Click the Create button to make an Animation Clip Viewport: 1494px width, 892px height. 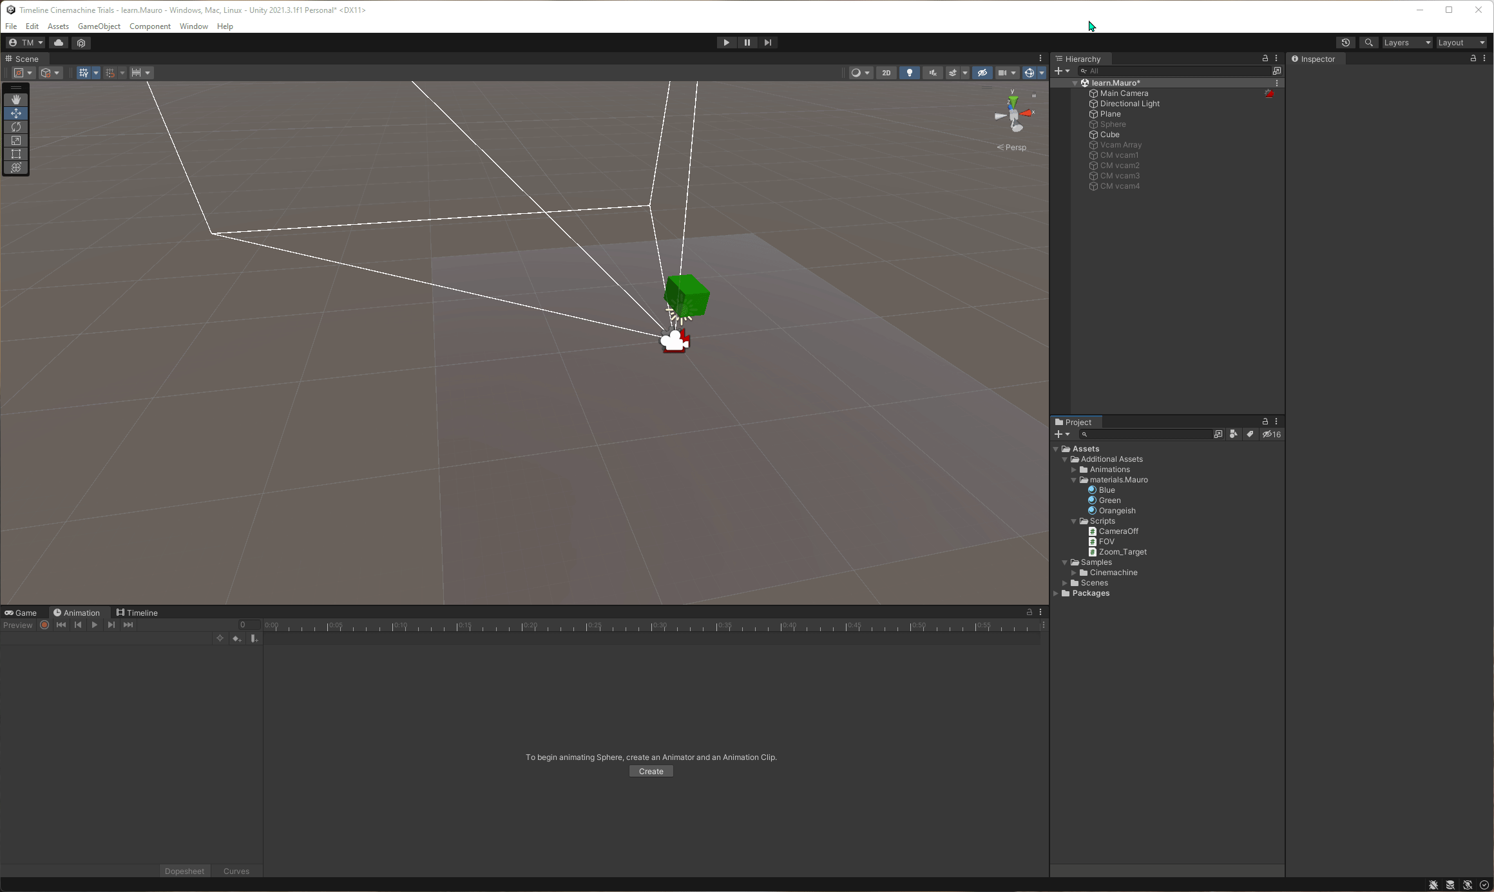[651, 771]
